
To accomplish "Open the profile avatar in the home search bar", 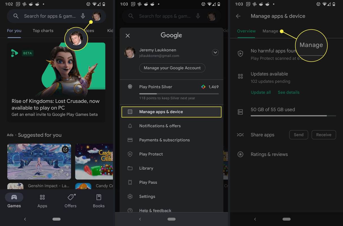I will [96, 16].
